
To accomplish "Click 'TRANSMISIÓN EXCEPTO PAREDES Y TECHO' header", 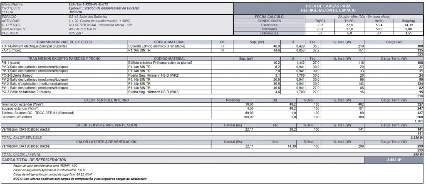I will (64, 58).
